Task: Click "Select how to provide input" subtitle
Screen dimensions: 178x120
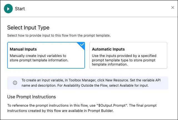Action: pyautogui.click(x=59, y=36)
